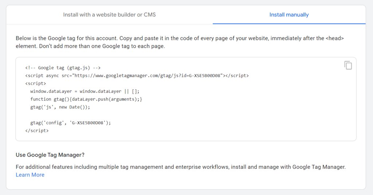Click the window.dataLayer assignment line

[85, 92]
